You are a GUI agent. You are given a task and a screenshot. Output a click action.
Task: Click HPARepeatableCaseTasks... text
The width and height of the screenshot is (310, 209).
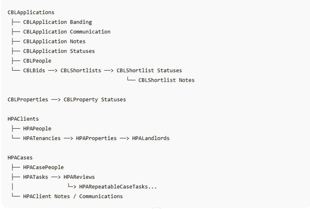[118, 187]
